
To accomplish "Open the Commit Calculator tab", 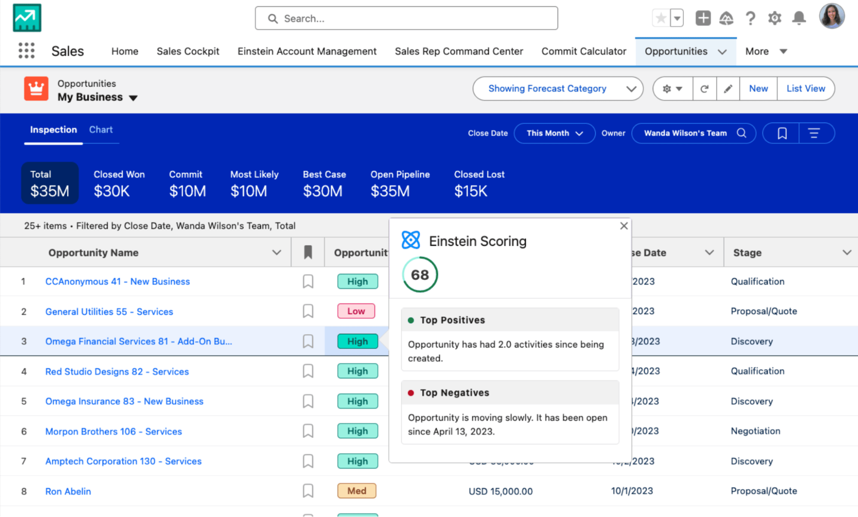I will [584, 51].
